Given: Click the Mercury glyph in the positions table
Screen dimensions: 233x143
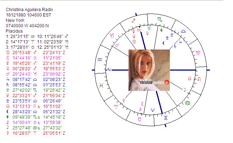Looking at the screenshot, I should [x=8, y=63].
